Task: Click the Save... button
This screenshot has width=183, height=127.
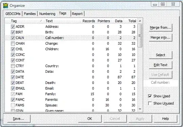Action: [x=18, y=119]
